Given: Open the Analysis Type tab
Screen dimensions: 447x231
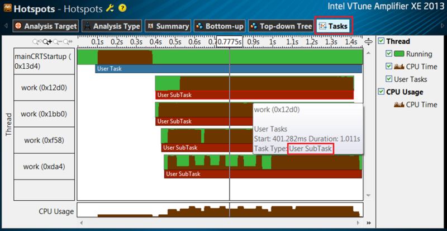Looking at the screenshot, I should click(112, 26).
